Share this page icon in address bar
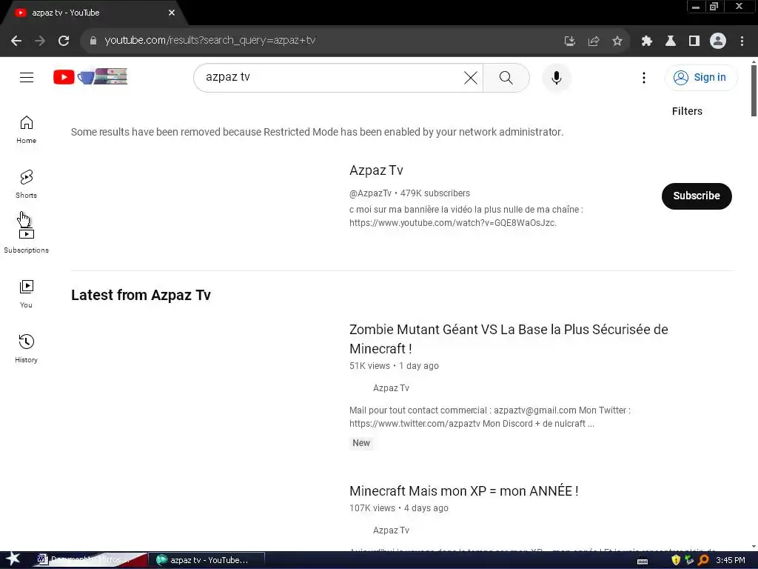 pyautogui.click(x=594, y=41)
